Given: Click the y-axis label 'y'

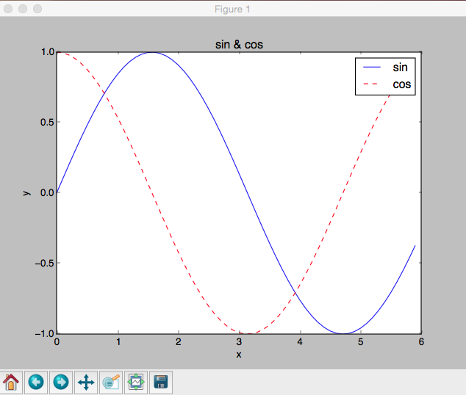Looking at the screenshot, I should pos(26,193).
